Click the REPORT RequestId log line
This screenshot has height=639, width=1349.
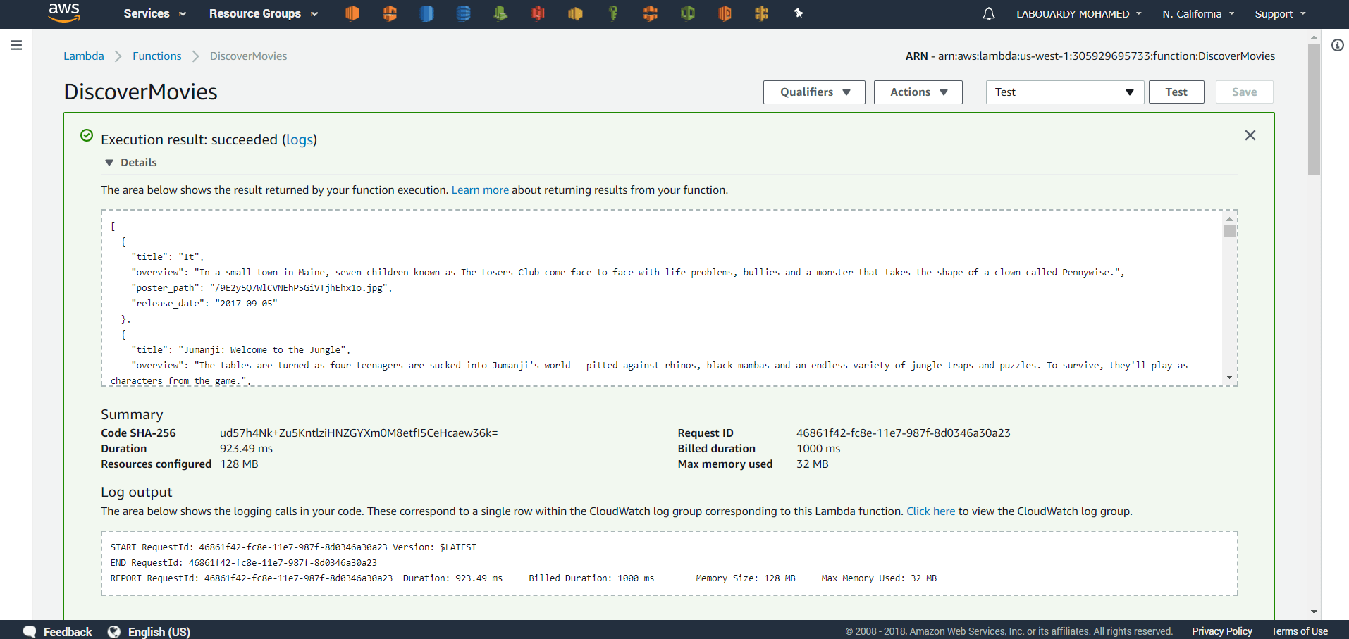(x=524, y=578)
